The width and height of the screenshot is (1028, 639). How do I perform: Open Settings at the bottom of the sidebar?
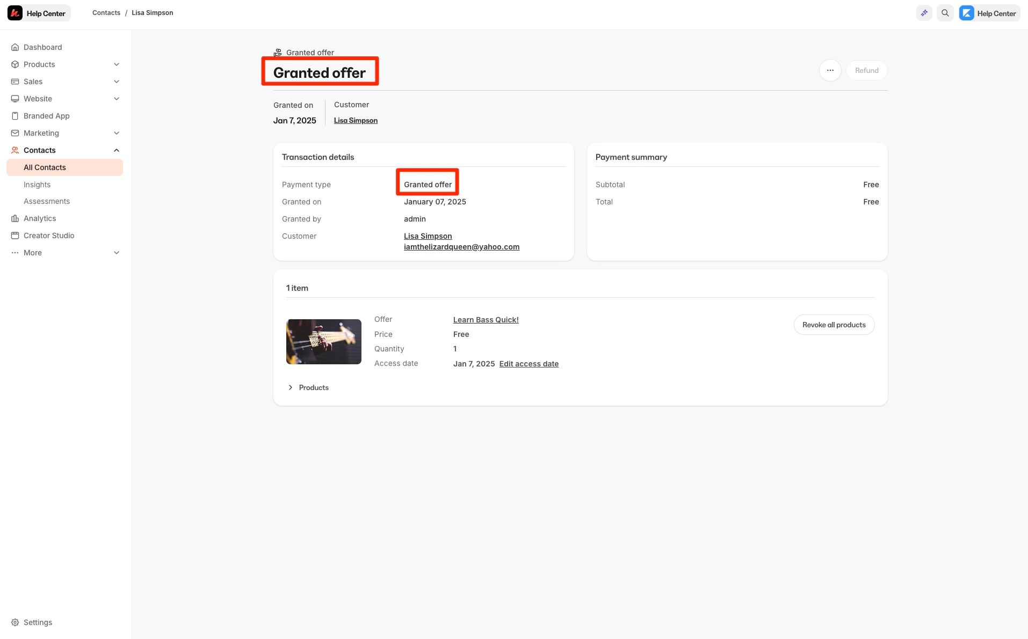coord(38,622)
